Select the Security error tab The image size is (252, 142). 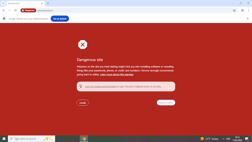(x=22, y=3)
